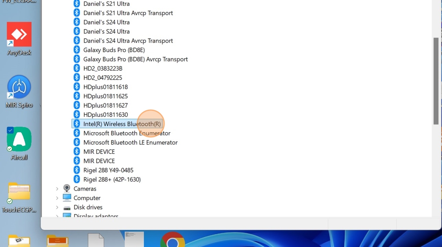442x247 pixels.
Task: Click Bluetooth icon next to HDplus01811625
Action: (77, 96)
